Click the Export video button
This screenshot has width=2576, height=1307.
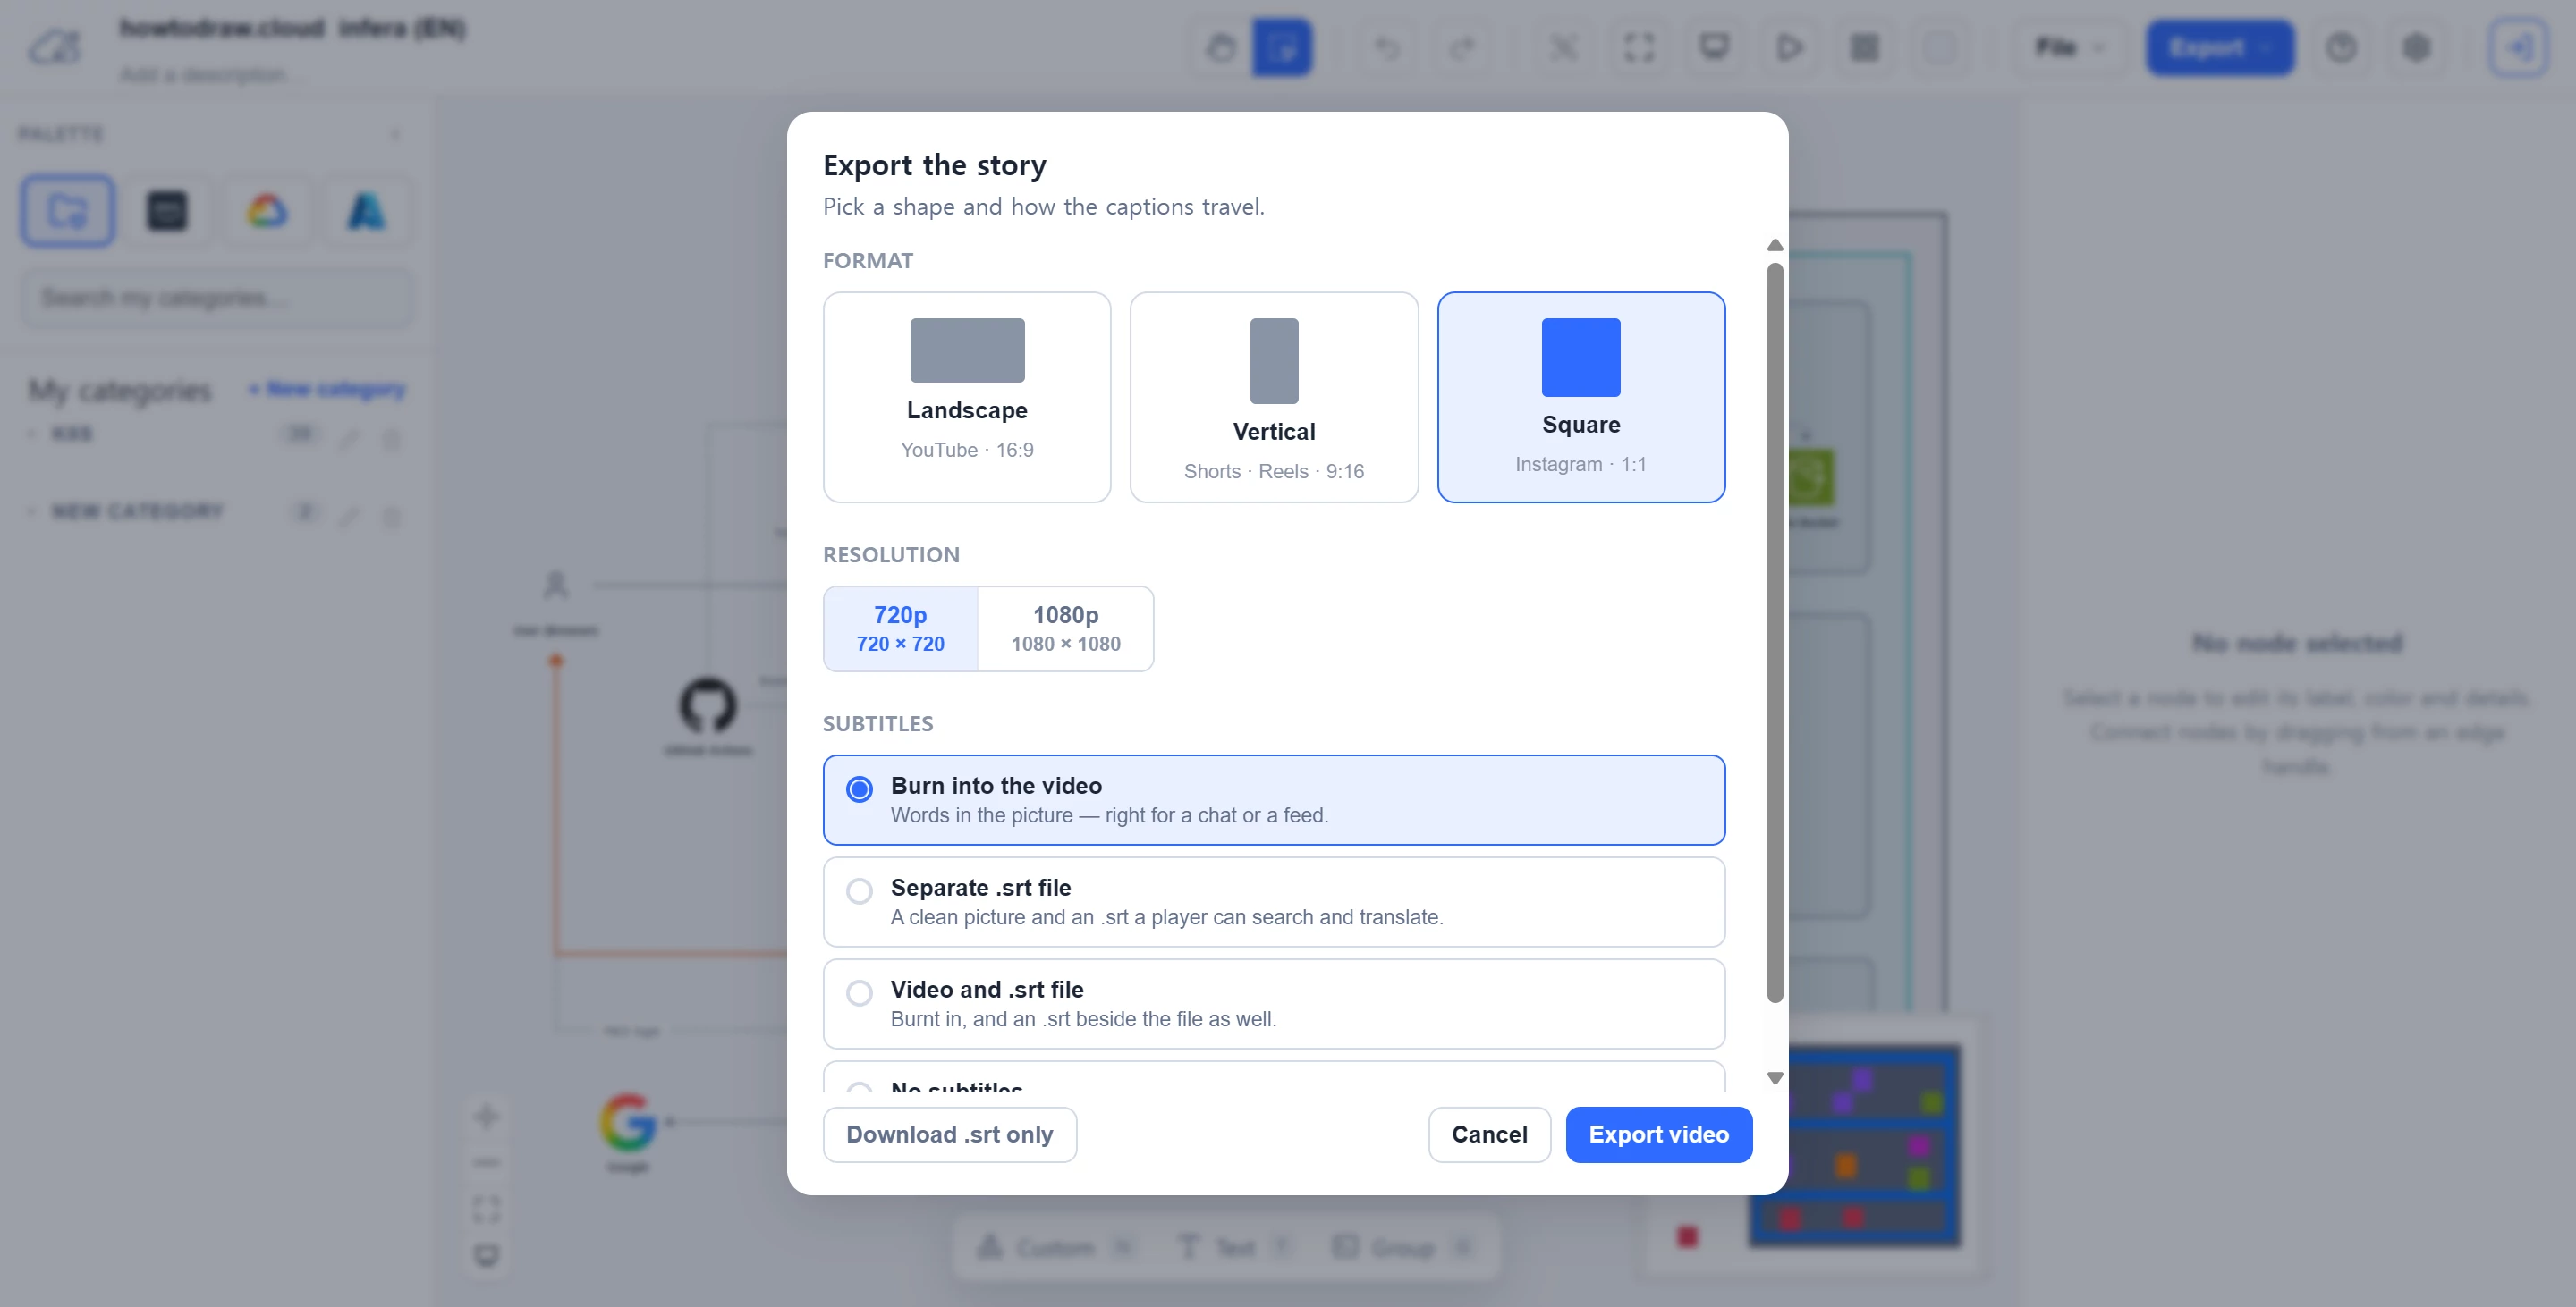[x=1658, y=1134]
